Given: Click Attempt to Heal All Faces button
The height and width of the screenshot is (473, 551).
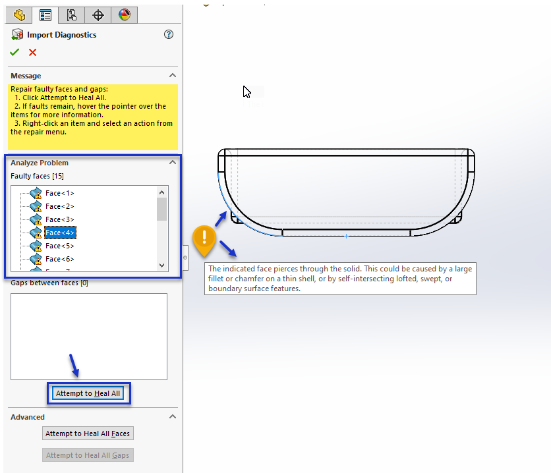Looking at the screenshot, I should coord(88,433).
